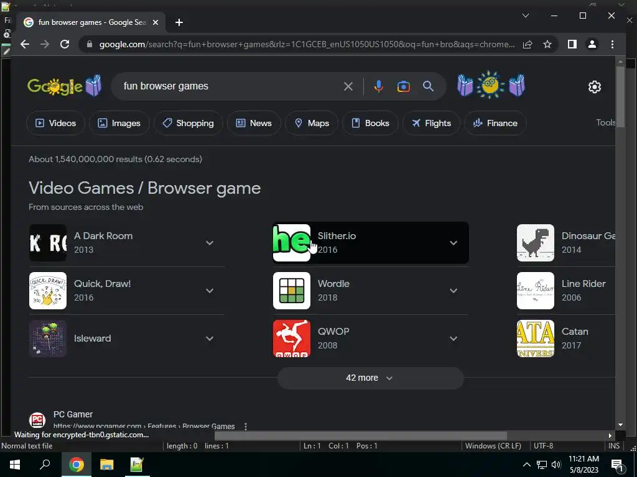Click the PC Gamer site favicon
637x477 pixels.
click(37, 420)
